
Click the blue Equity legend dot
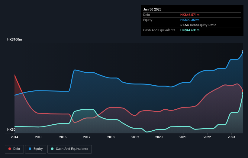click(30, 149)
